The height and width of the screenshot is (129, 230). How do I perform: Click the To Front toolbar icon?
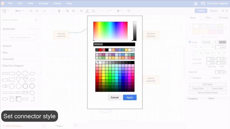pos(68,11)
